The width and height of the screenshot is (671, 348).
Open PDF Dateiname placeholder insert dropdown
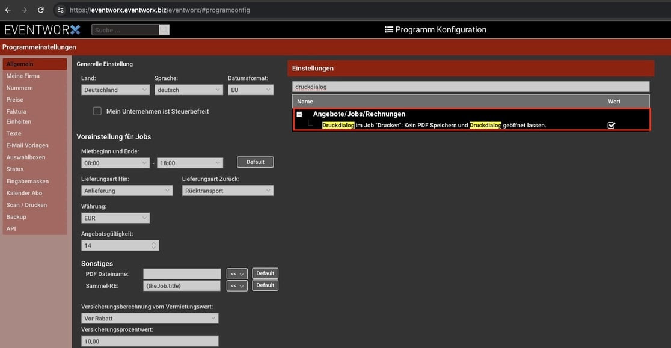click(237, 273)
